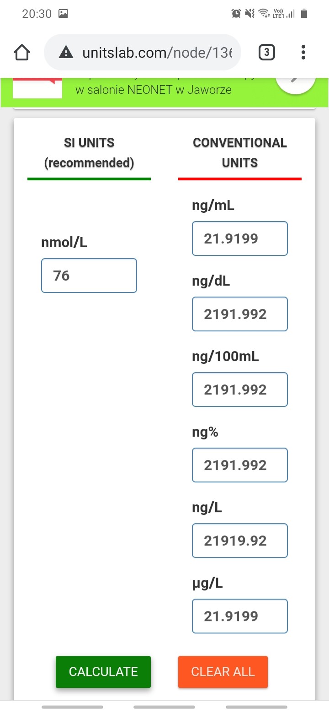Viewport: 329px width, 714px height.
Task: Tap the NEONET w Jaworze ad text
Action: click(154, 90)
